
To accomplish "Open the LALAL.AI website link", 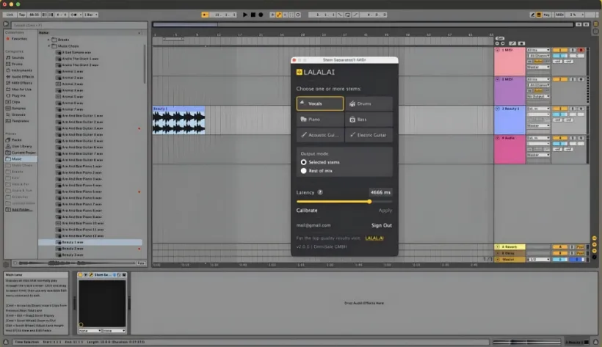I will 374,238.
